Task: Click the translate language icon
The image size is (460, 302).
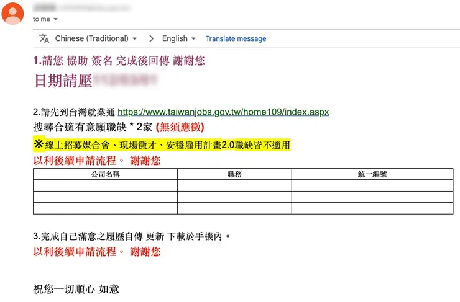Action: pyautogui.click(x=44, y=38)
